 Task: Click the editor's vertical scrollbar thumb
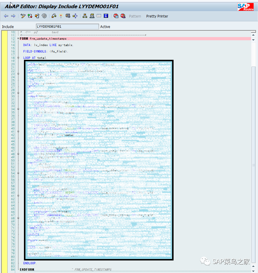point(253,164)
